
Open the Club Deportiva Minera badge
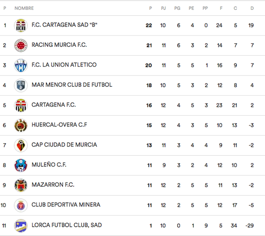(x=21, y=205)
